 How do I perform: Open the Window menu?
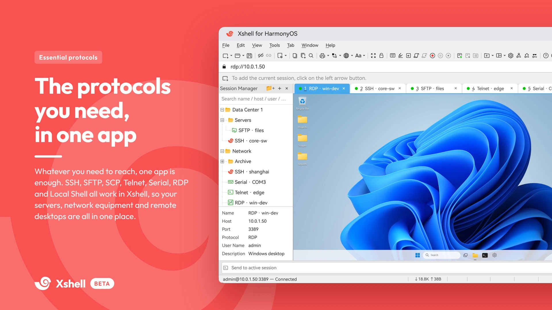pyautogui.click(x=310, y=45)
